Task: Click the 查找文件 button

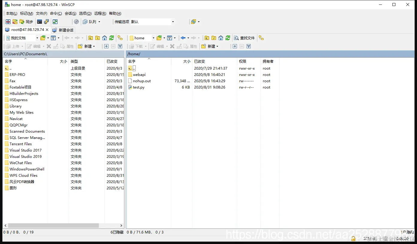Action: pyautogui.click(x=244, y=38)
